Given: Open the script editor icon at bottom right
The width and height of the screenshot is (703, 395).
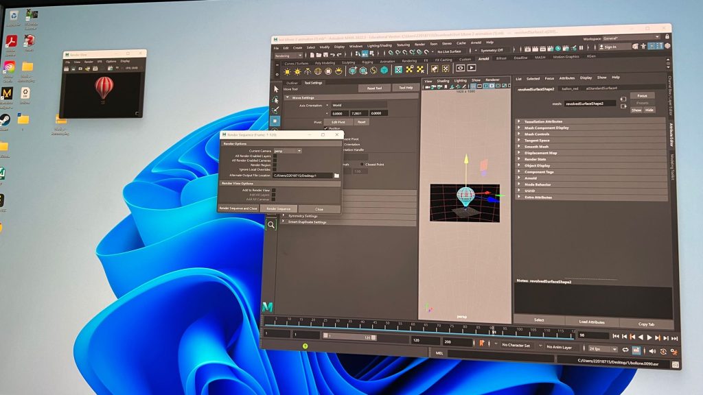Looking at the screenshot, I should coord(675,365).
